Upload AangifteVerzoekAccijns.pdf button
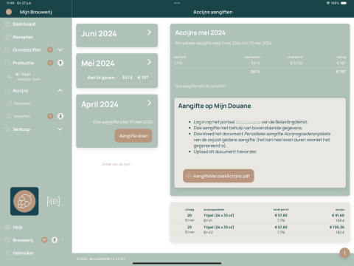Screen dimensions: 354x266 (x=218, y=176)
